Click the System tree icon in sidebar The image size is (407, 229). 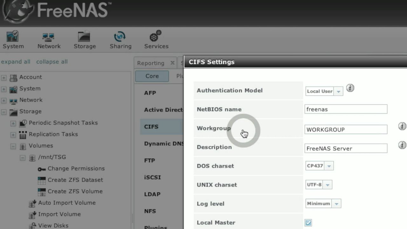(x=13, y=89)
